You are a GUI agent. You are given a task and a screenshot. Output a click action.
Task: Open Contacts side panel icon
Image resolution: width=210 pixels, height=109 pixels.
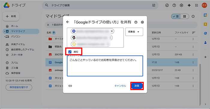click(205, 42)
